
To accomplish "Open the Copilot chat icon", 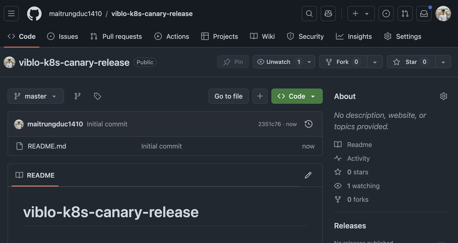I will [328, 14].
